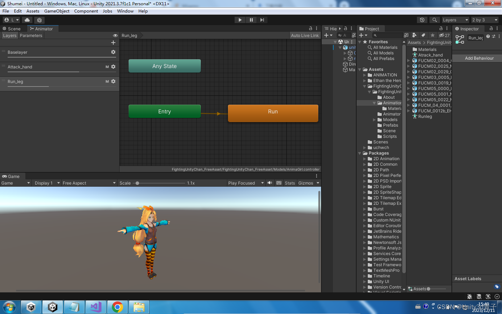
Task: Click the Hierarchy add plus button
Action: 328,35
